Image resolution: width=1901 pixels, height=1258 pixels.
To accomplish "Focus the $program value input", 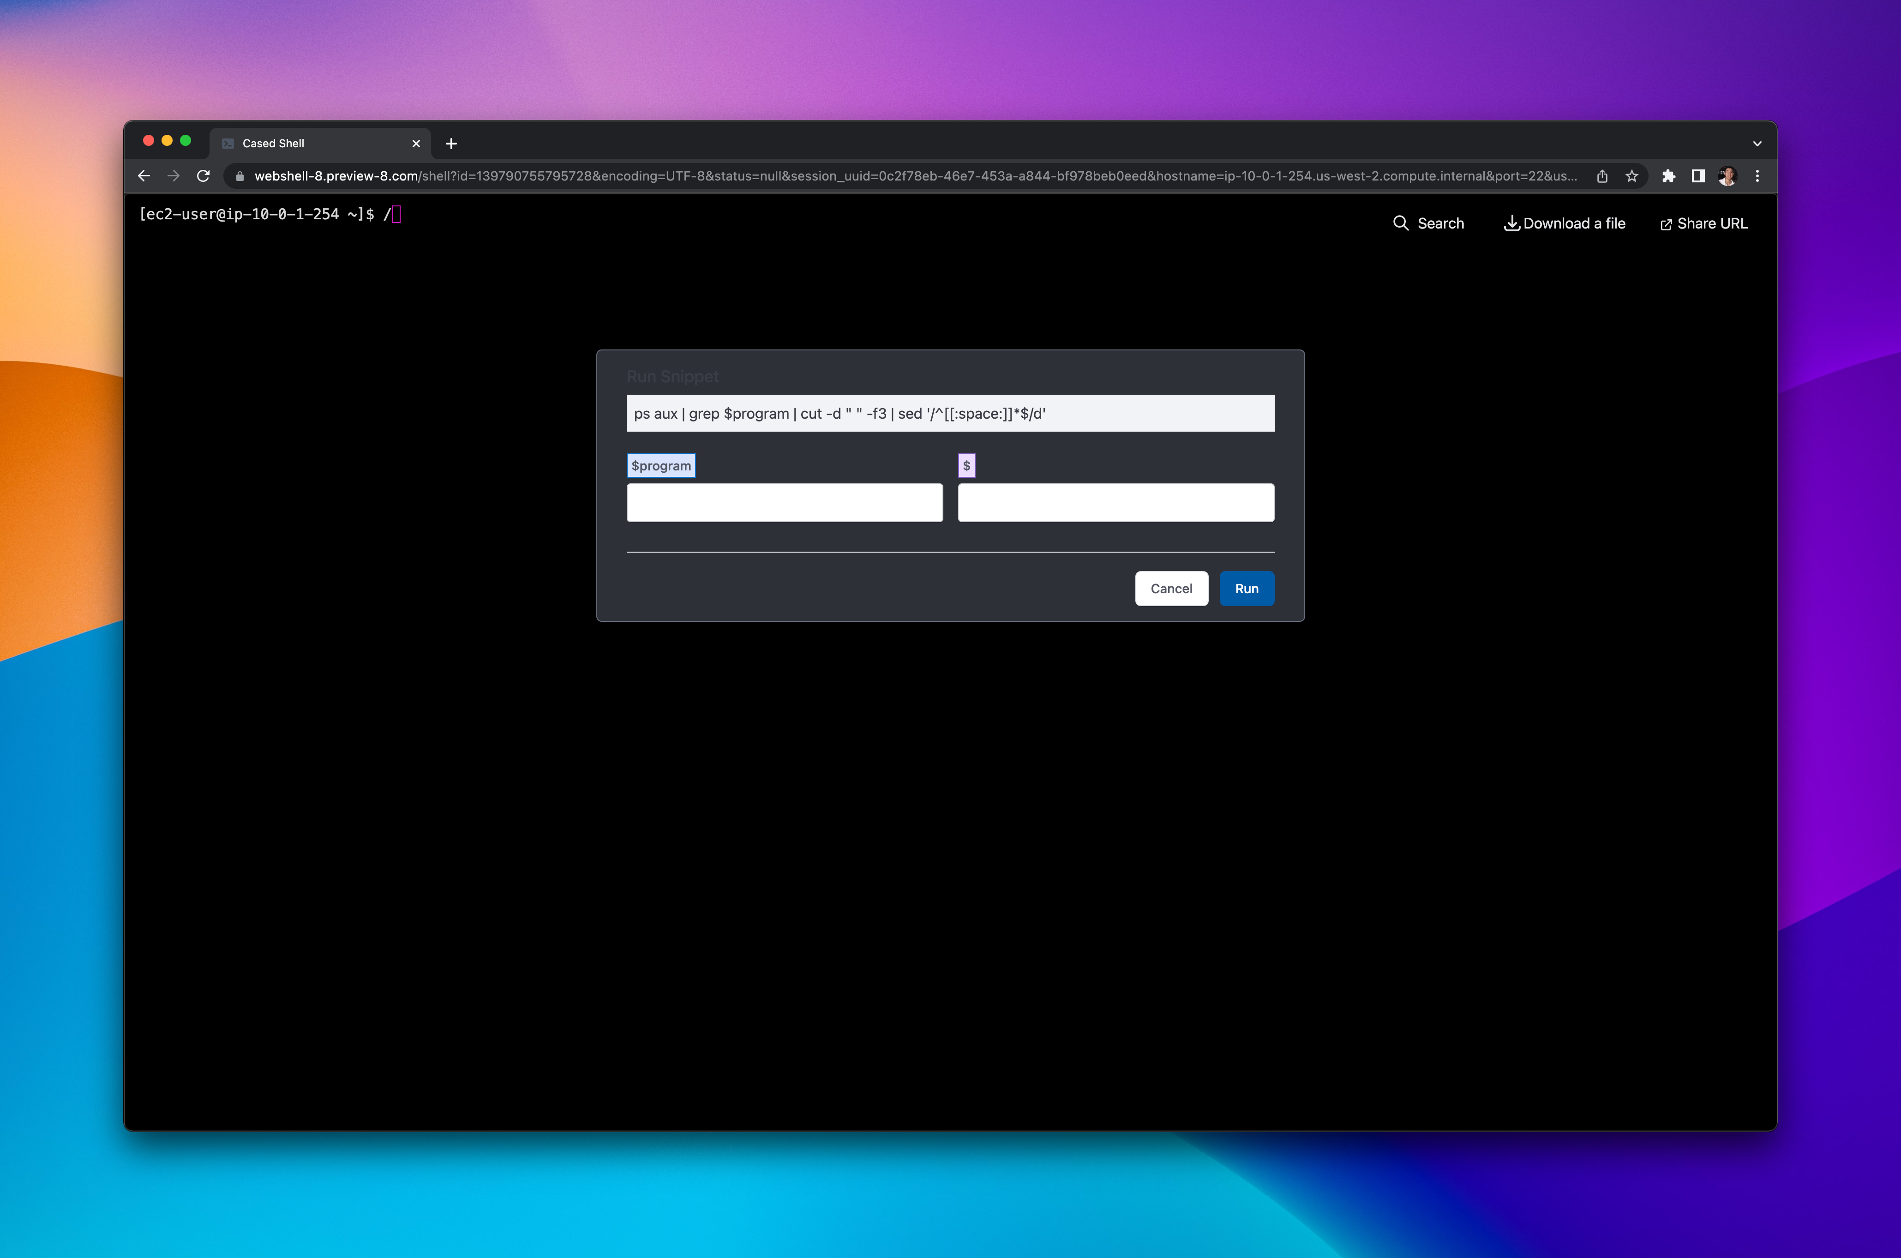I will pyautogui.click(x=785, y=502).
